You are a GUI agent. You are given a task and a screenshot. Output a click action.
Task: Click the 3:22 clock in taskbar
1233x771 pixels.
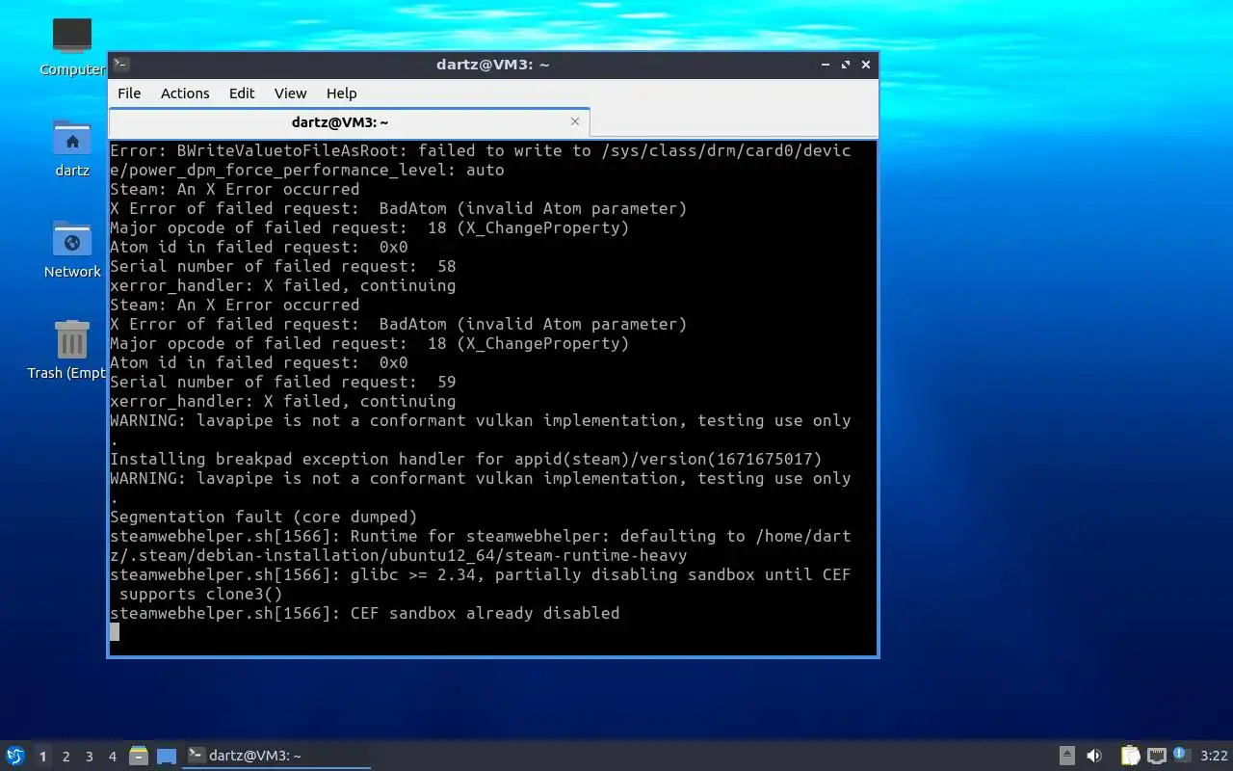pyautogui.click(x=1214, y=756)
